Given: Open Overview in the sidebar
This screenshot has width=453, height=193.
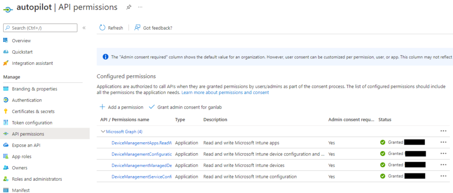Looking at the screenshot, I should click(21, 41).
